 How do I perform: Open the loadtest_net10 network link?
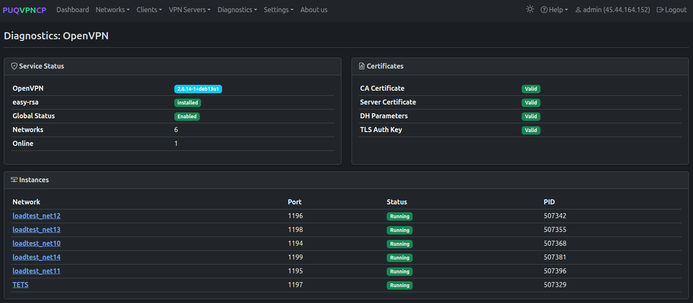pos(36,243)
